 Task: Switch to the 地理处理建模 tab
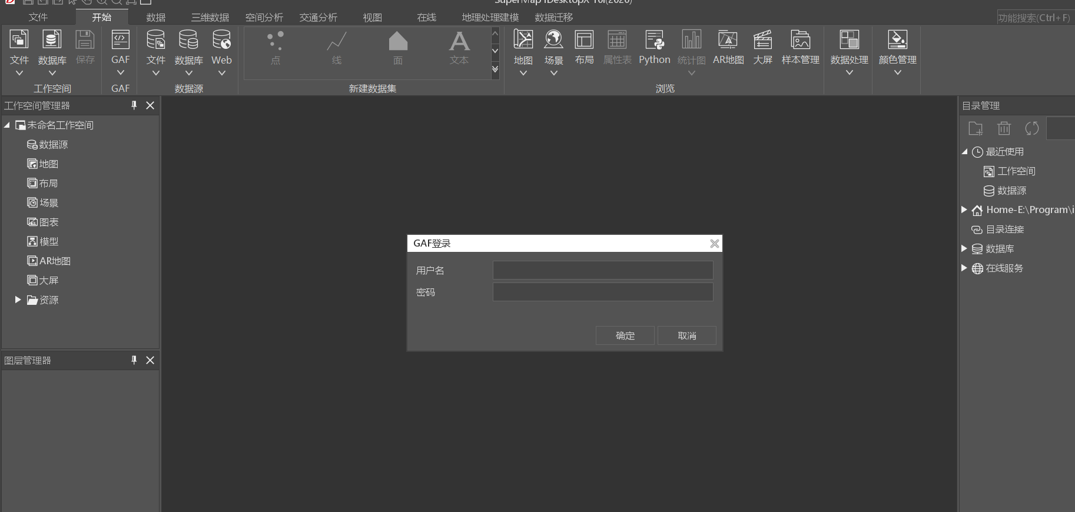coord(490,17)
